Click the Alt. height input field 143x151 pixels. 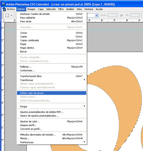click(135, 15)
